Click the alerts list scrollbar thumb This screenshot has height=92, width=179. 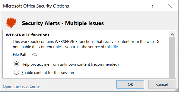pos(172,58)
